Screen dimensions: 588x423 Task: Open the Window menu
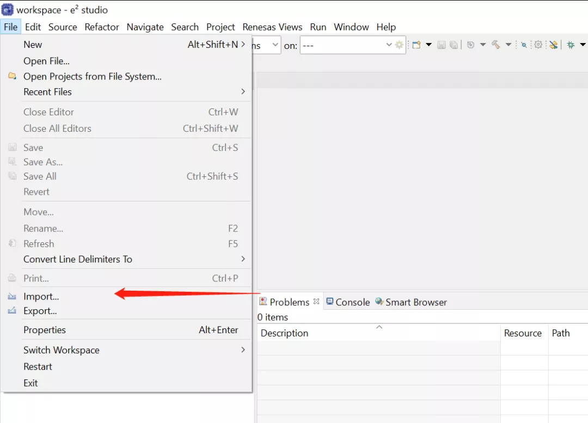pyautogui.click(x=351, y=27)
